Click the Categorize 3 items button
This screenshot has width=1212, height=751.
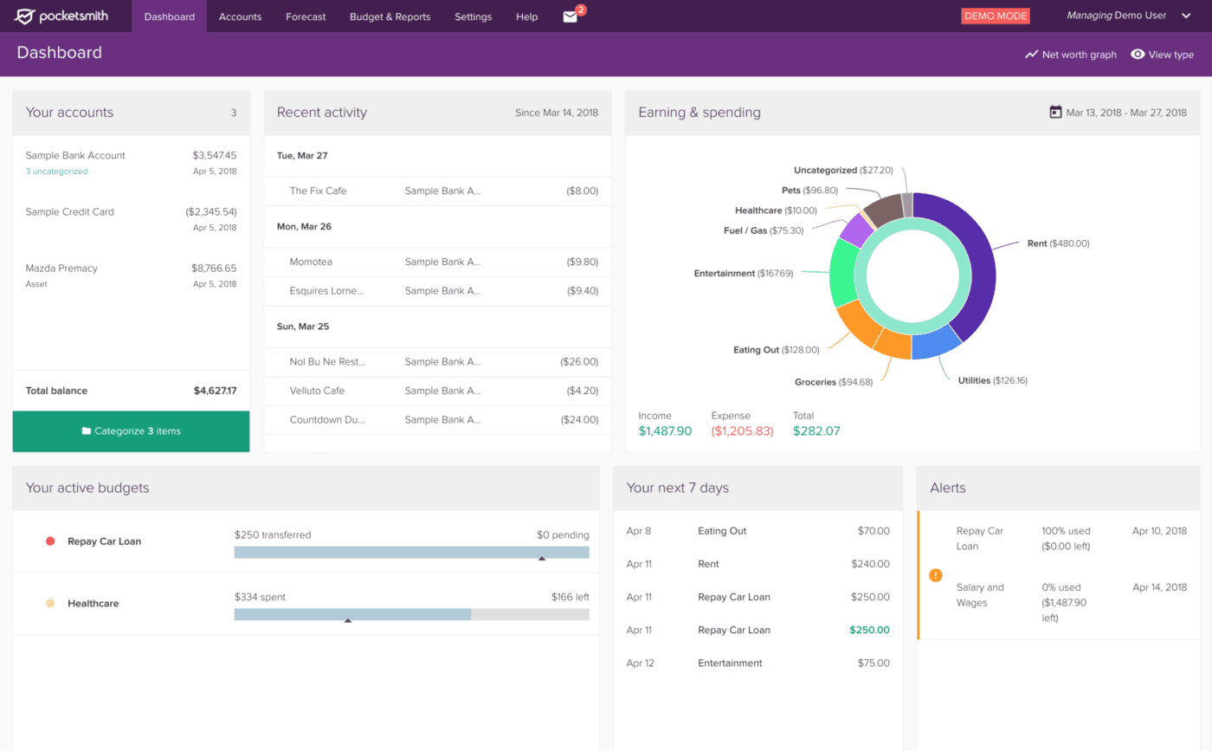(x=132, y=431)
